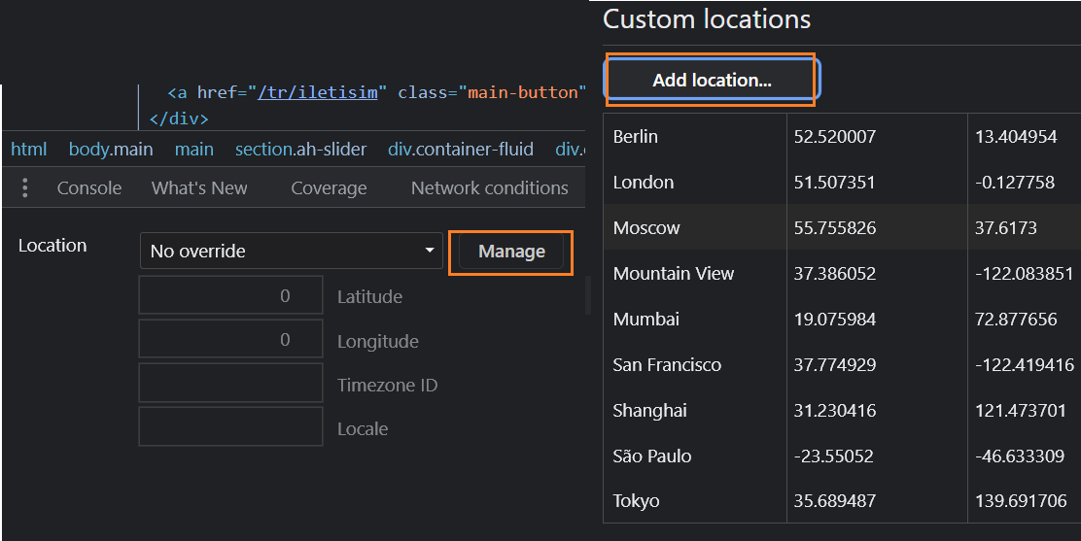Focus the Latitude input field
Screen dimensions: 1081x541
231,295
